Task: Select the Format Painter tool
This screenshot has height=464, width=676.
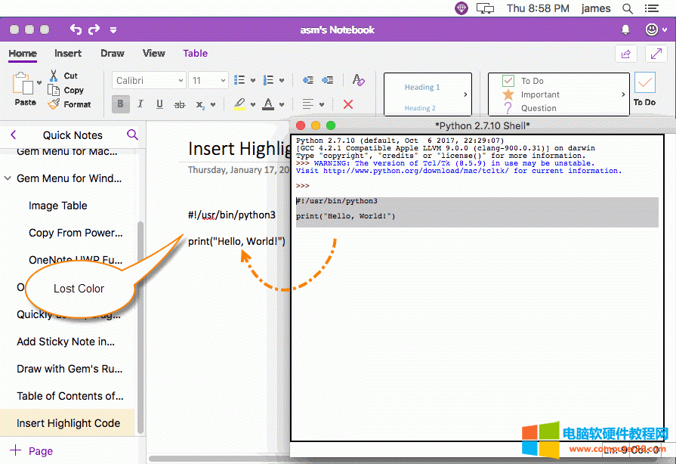Action: click(70, 104)
